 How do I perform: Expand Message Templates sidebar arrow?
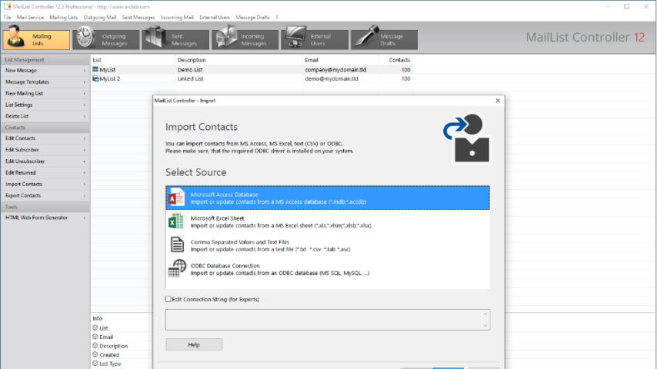(84, 82)
